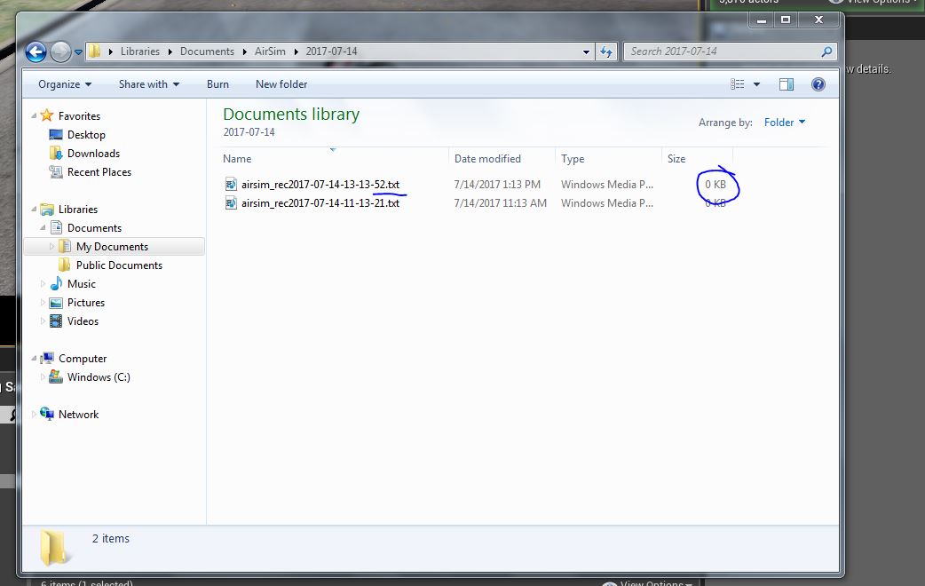Open the Organize menu
Screen dimensions: 925x586
[65, 84]
